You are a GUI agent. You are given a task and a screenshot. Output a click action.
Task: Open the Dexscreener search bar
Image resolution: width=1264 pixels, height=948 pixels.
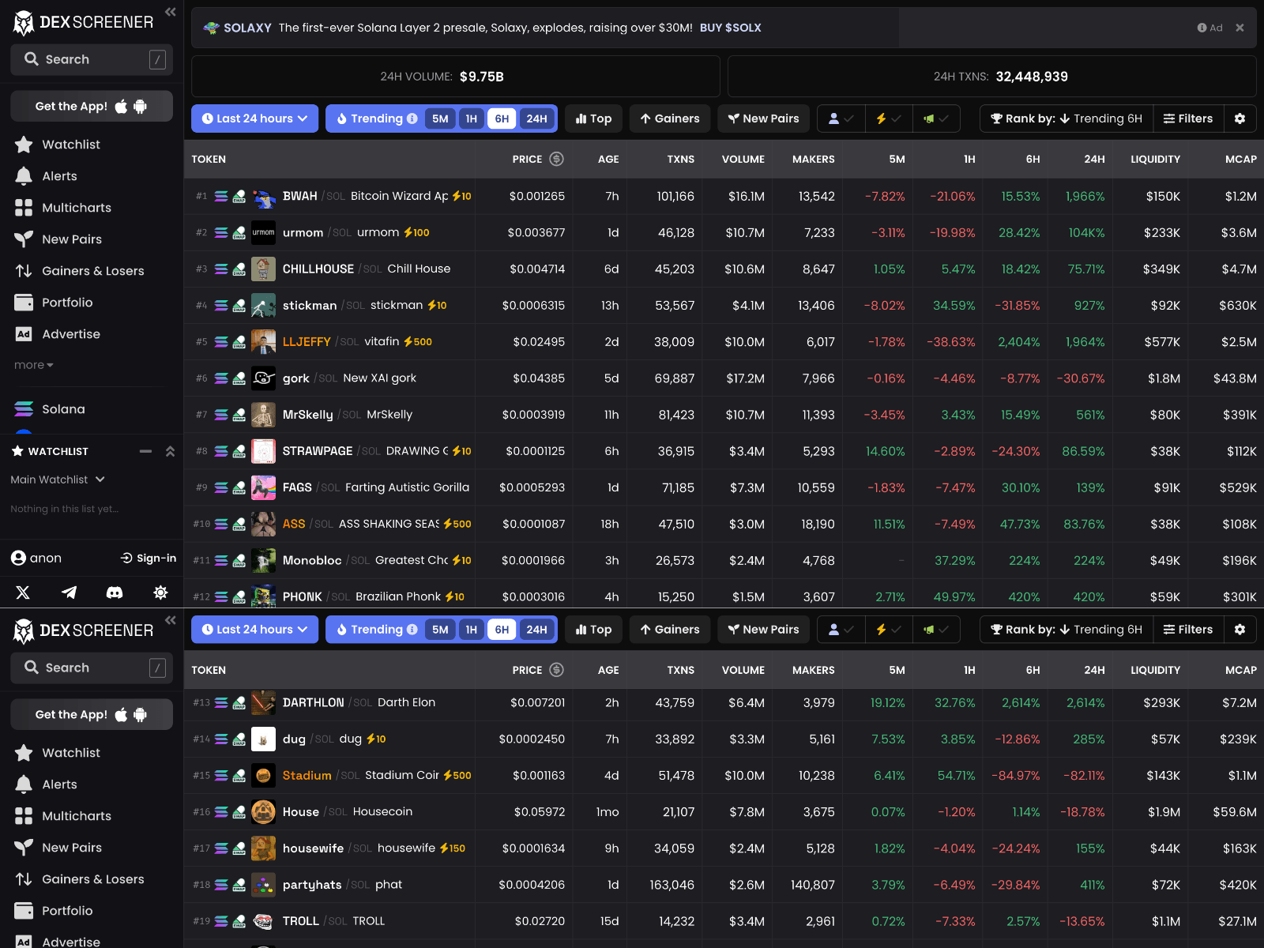[x=91, y=59]
